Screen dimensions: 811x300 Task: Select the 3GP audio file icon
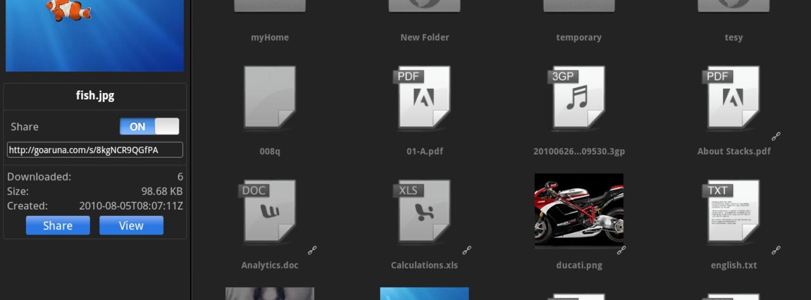pos(579,97)
